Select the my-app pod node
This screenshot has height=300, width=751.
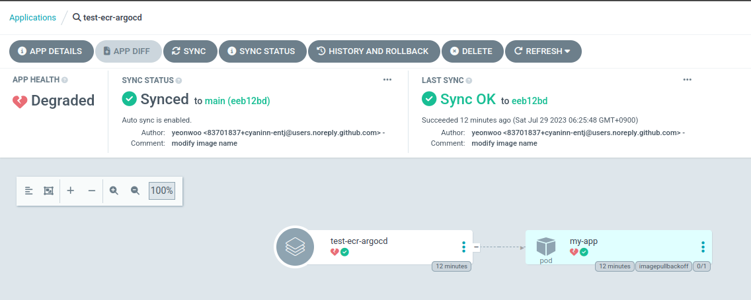[618, 247]
